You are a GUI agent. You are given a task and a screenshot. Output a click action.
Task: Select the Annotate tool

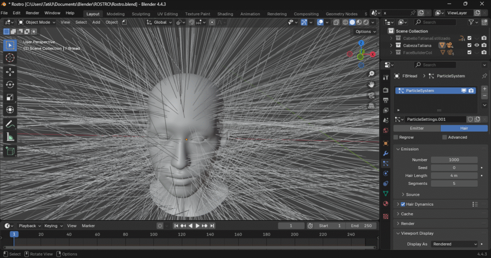click(10, 124)
